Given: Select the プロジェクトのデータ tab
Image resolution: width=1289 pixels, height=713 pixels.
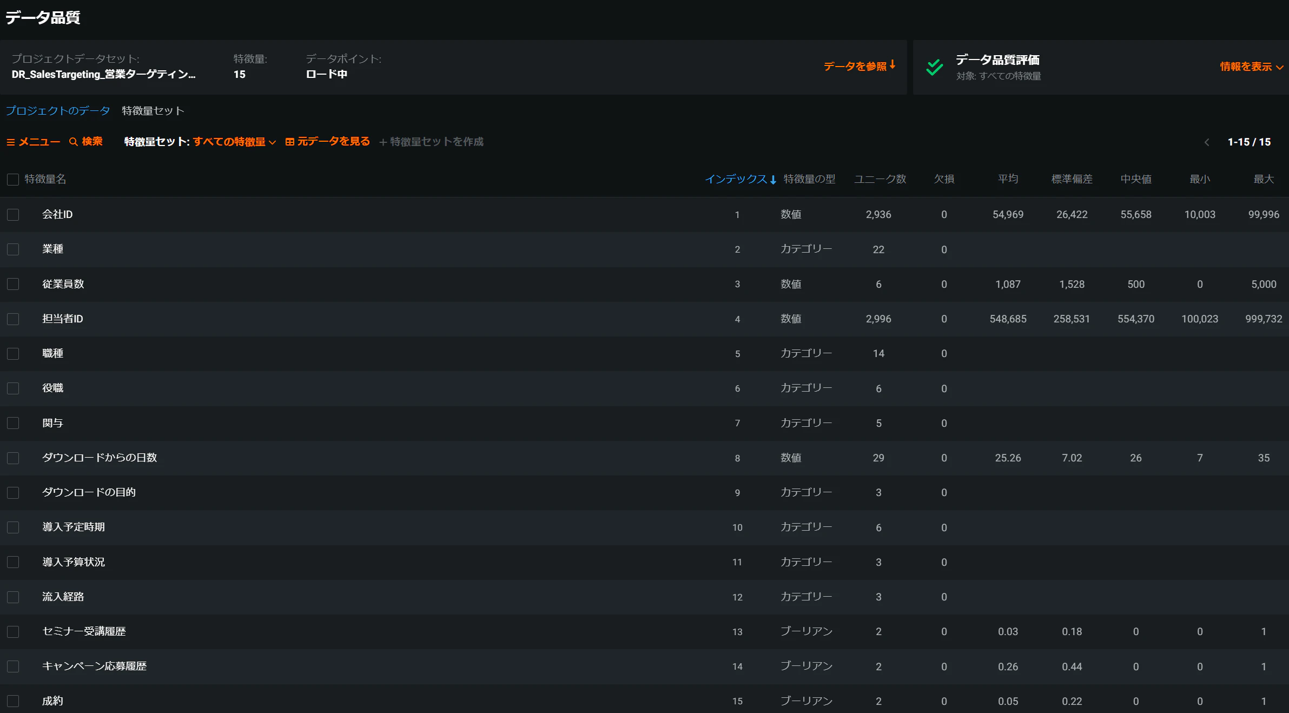Looking at the screenshot, I should 58,111.
